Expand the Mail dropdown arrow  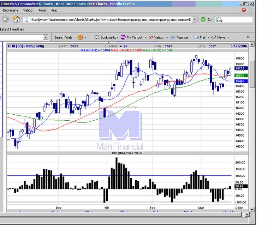(208, 37)
